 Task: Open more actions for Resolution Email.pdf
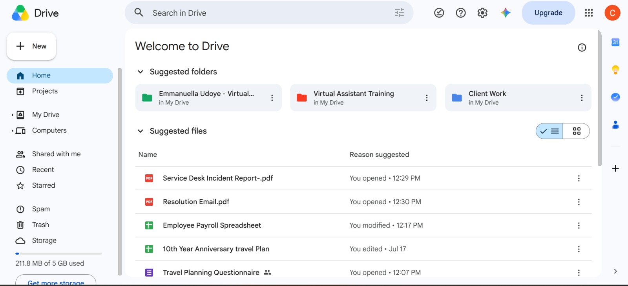579,202
